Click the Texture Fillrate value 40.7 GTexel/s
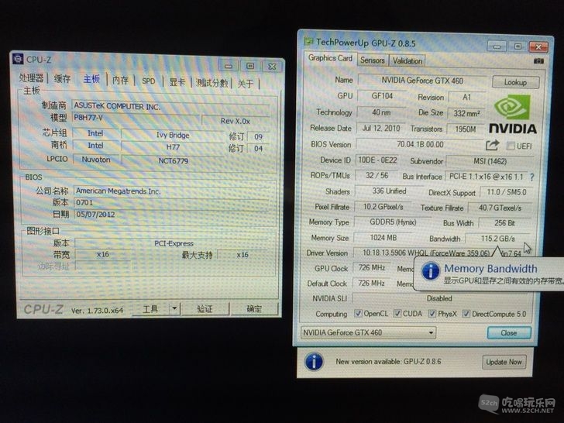The image size is (564, 423). point(500,208)
